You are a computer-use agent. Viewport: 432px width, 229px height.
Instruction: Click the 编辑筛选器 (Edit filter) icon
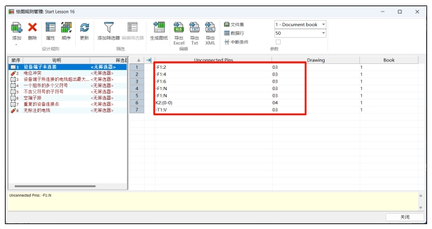pos(132,27)
